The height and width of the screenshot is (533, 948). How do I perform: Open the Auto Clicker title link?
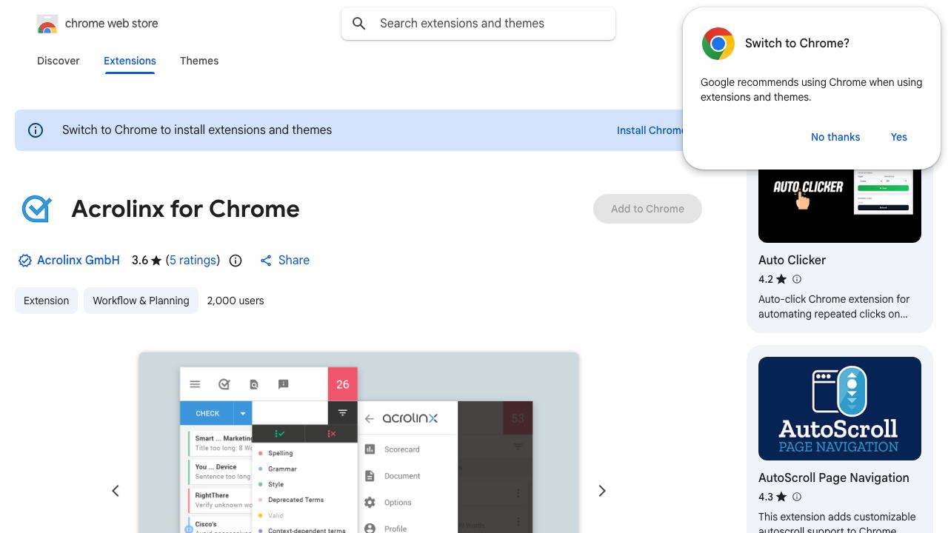tap(792, 260)
